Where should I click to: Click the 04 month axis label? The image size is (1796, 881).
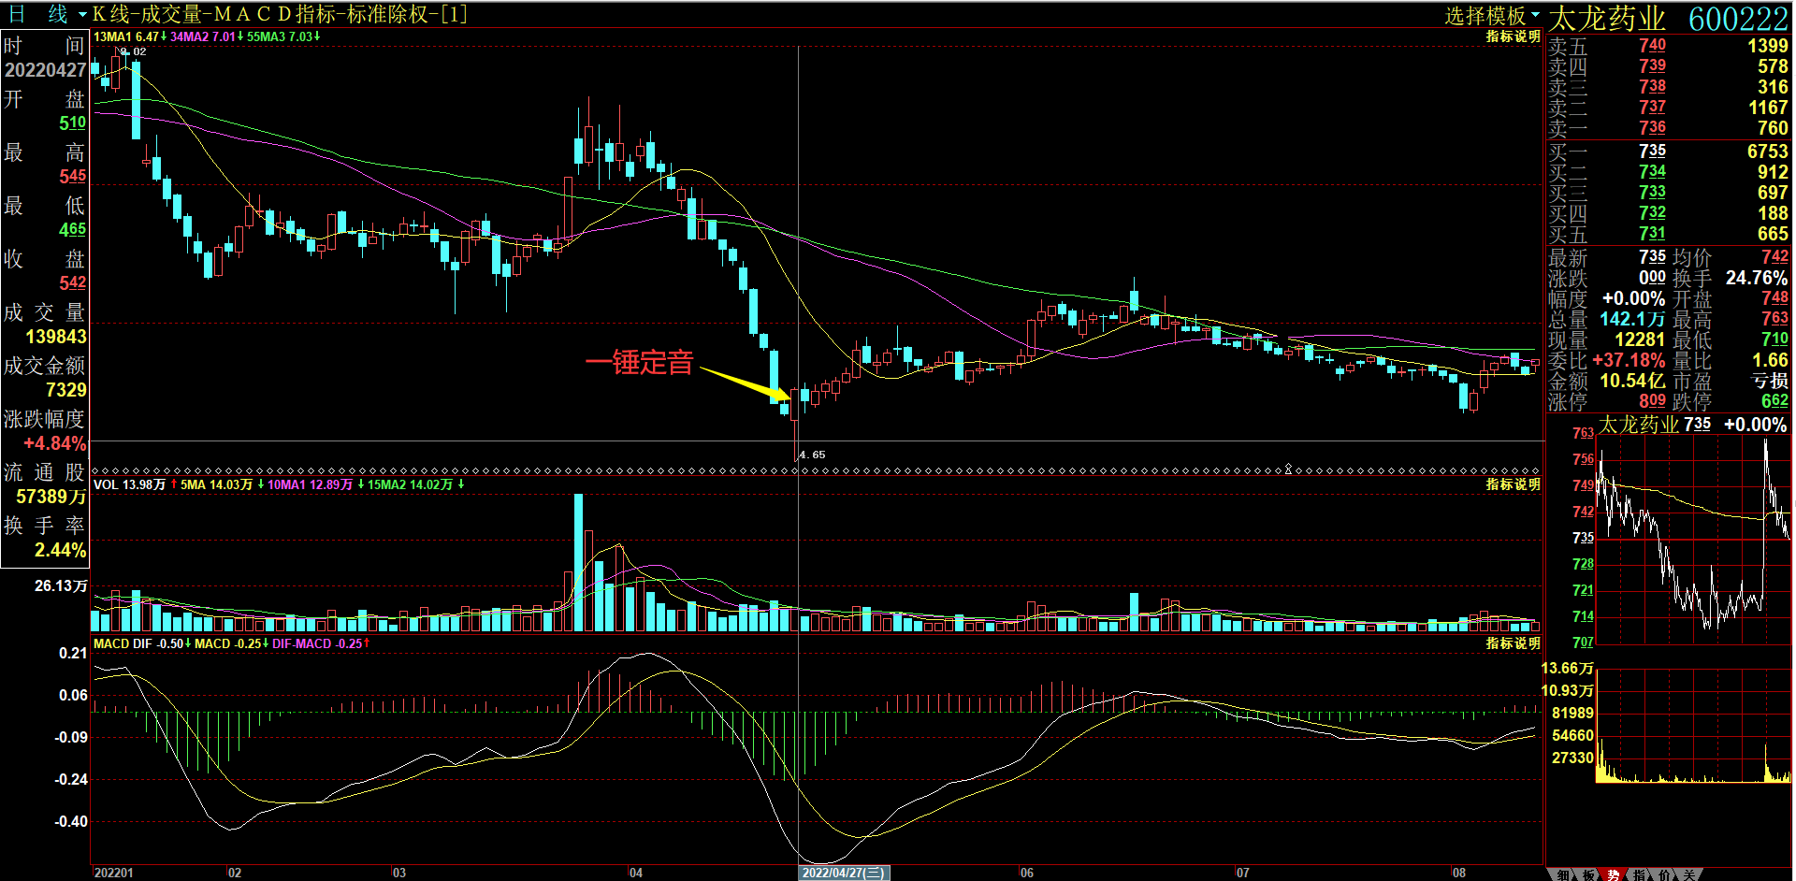click(x=636, y=873)
